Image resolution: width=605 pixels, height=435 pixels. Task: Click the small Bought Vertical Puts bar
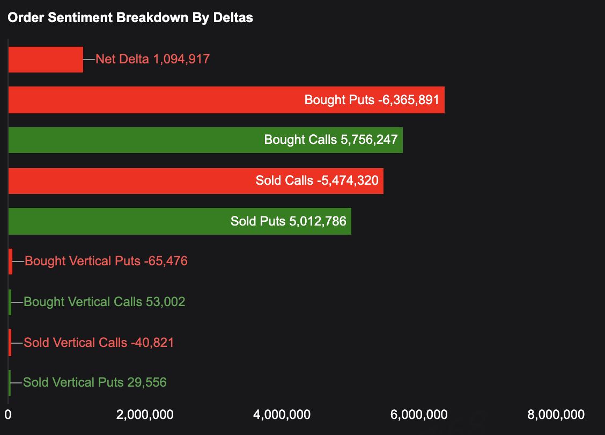click(x=10, y=262)
